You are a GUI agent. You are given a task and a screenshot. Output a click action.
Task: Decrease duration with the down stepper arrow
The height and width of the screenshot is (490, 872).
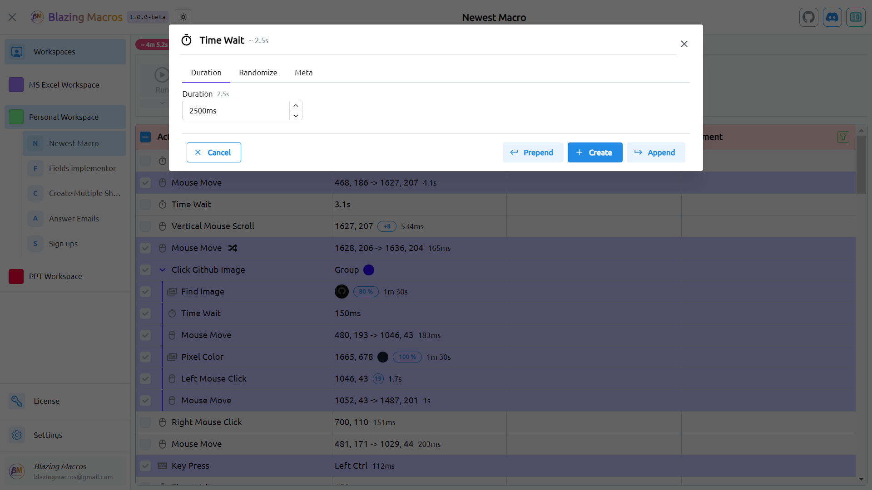coord(296,116)
